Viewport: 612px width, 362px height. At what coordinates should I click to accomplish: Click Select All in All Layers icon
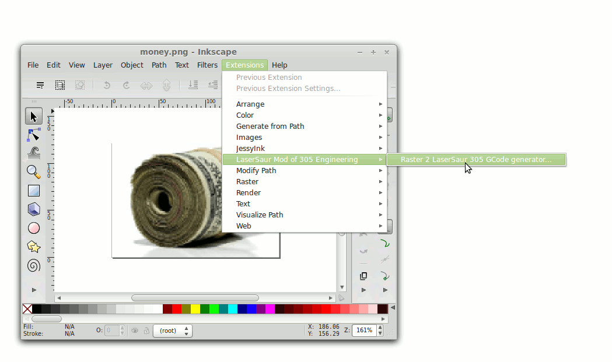(x=60, y=85)
